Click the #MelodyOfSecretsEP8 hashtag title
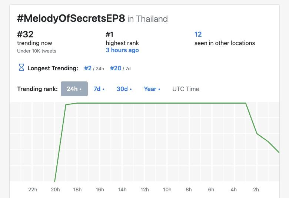This screenshot has height=198, width=289. click(x=71, y=19)
